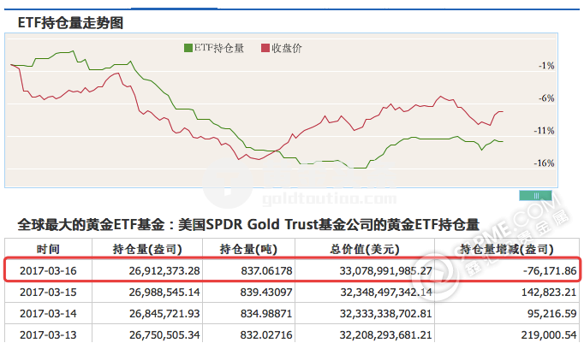Click the tonnage 839.43097
Viewport: 584px width, 349px height.
click(266, 292)
